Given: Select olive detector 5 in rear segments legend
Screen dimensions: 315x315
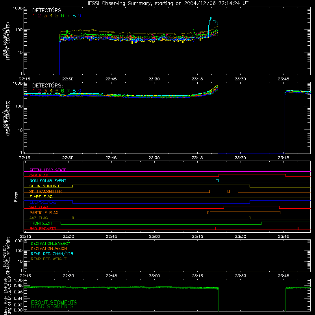Looking at the screenshot, I should (x=57, y=91).
